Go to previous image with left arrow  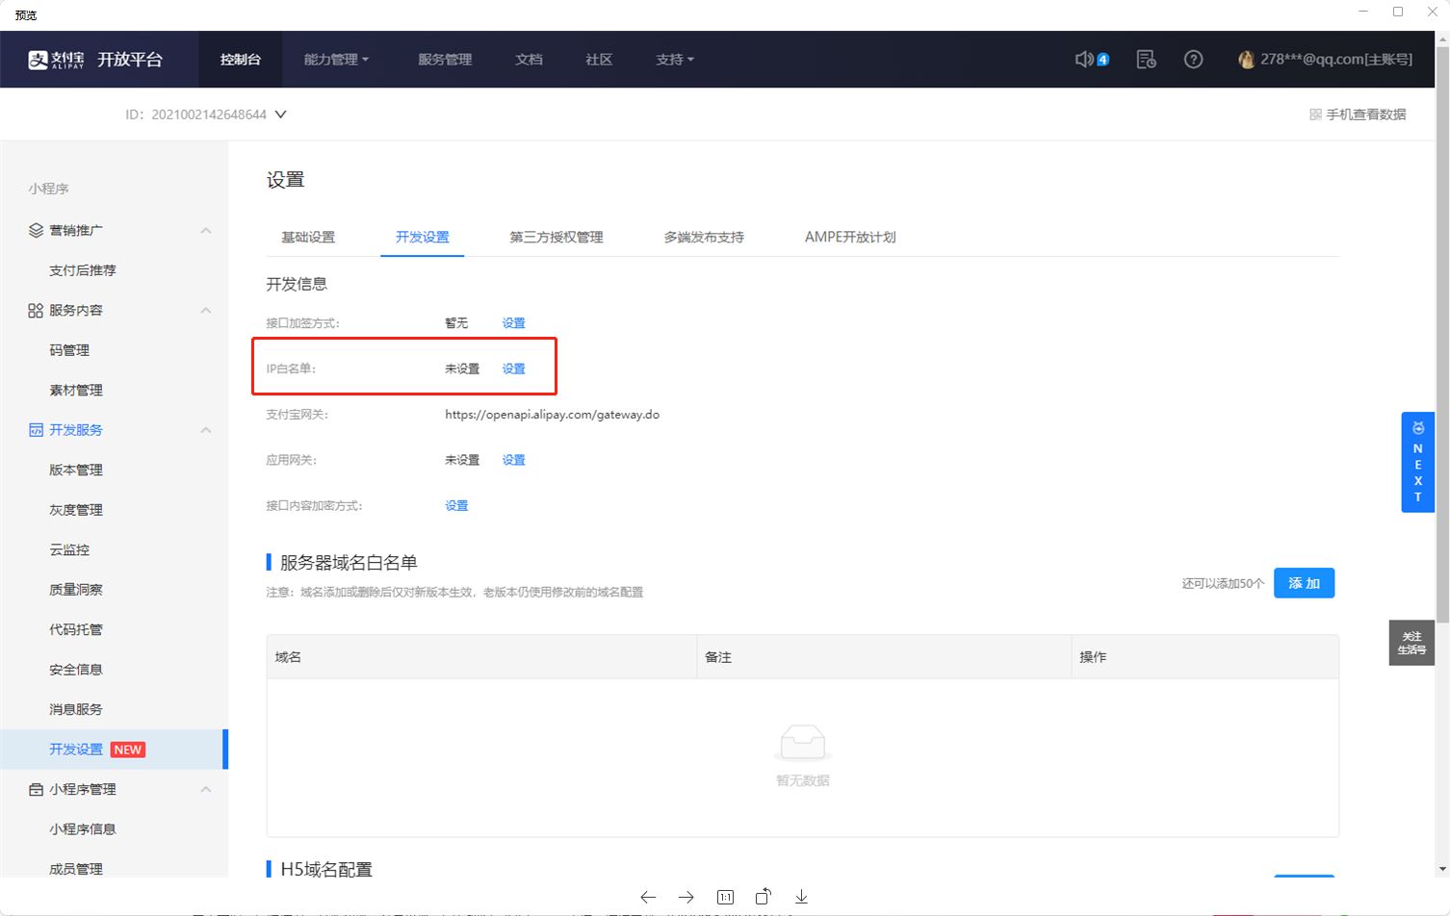tap(648, 897)
